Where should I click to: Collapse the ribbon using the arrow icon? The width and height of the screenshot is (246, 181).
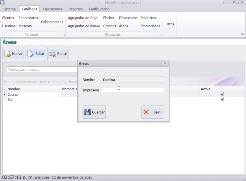pos(242,34)
